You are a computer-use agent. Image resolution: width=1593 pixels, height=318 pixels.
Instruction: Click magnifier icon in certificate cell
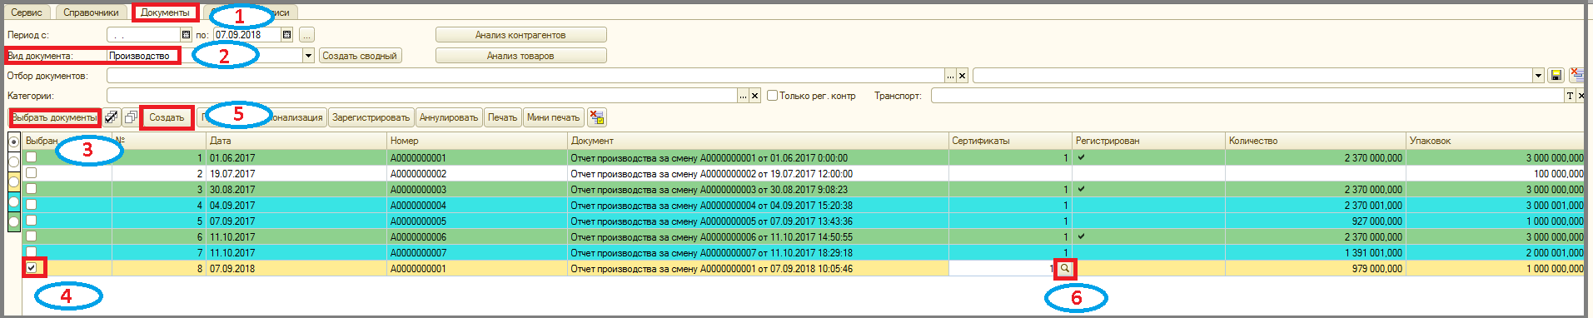point(1064,269)
